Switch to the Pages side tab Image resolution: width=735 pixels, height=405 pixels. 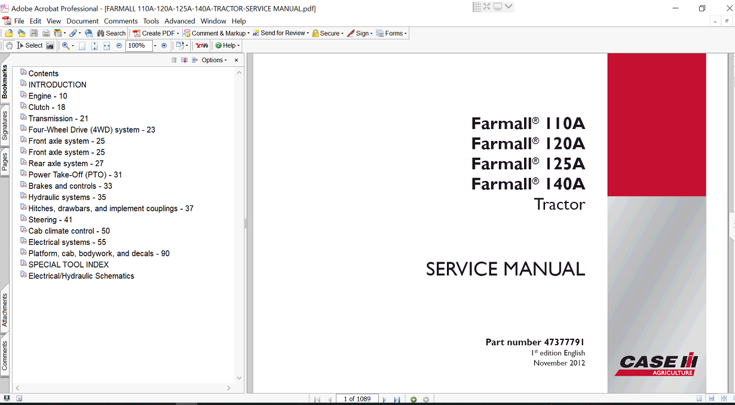pyautogui.click(x=5, y=161)
